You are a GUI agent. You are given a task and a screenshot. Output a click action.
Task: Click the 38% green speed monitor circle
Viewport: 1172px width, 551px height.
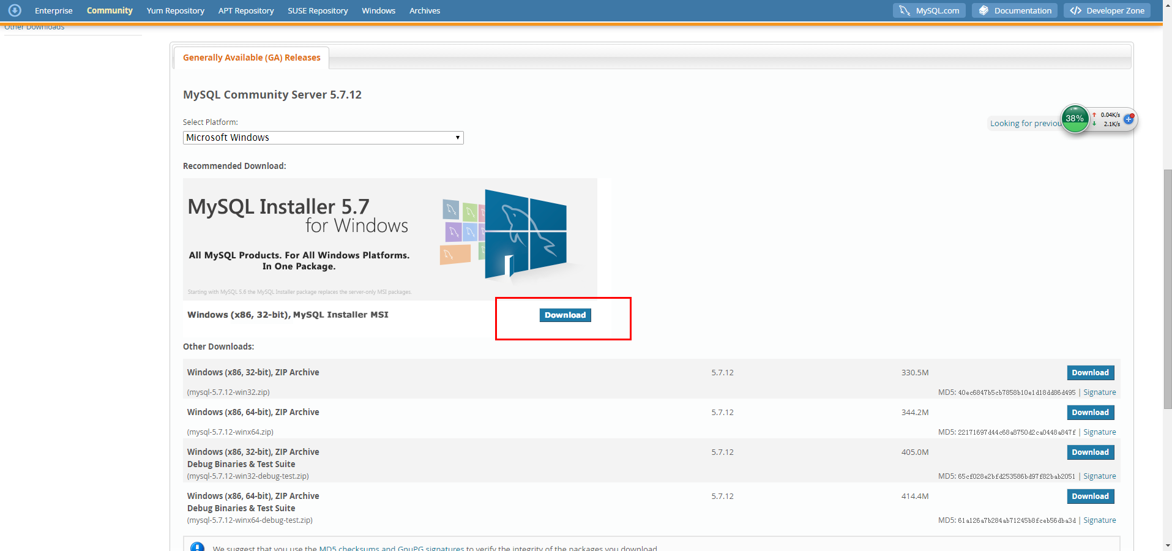pos(1075,118)
